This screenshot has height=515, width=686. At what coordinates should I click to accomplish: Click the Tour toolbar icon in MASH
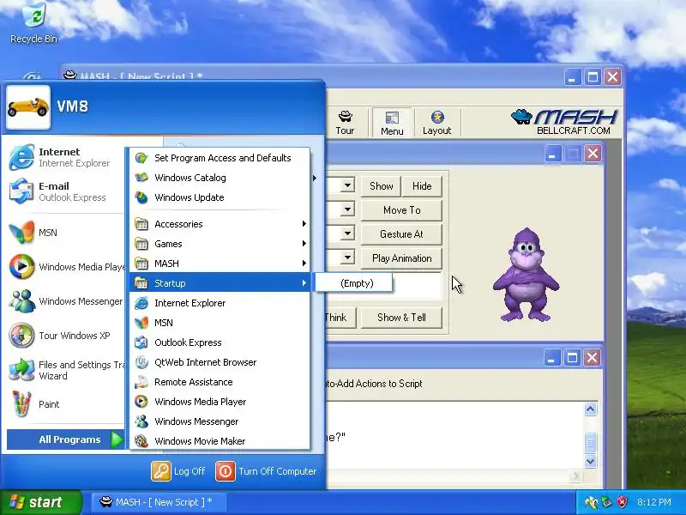click(345, 123)
